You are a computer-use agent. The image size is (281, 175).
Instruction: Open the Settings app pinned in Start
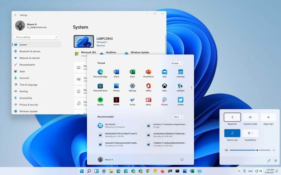point(133,87)
